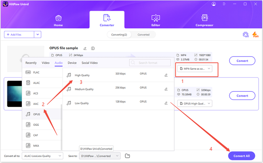Open the MP4-Same as source format dropdown

click(195, 69)
